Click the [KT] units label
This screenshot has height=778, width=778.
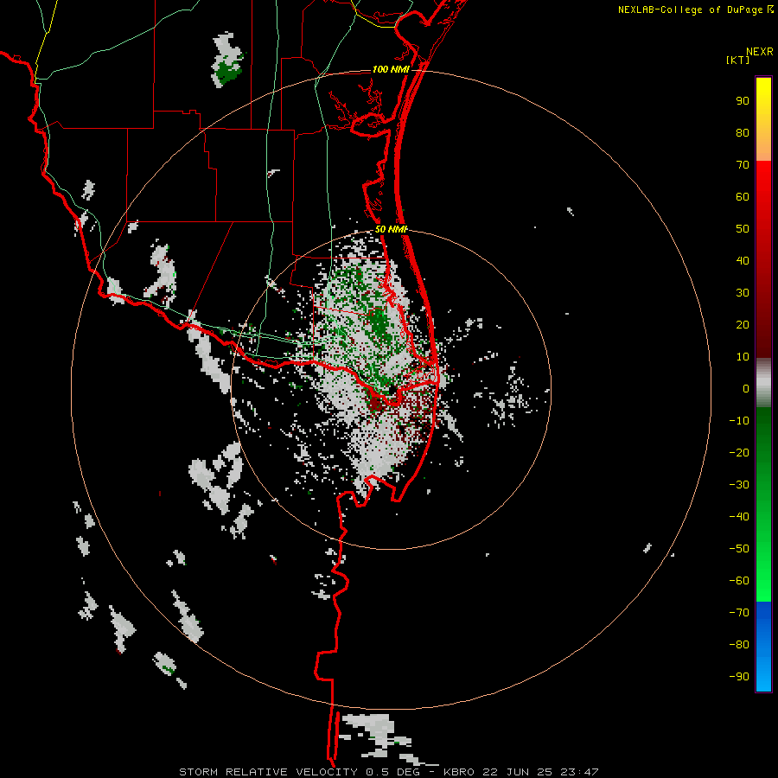pyautogui.click(x=738, y=60)
